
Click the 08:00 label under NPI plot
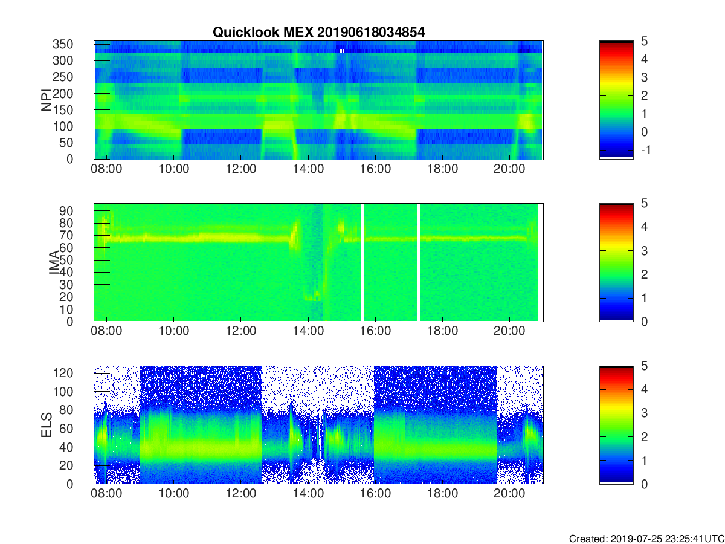coord(106,170)
